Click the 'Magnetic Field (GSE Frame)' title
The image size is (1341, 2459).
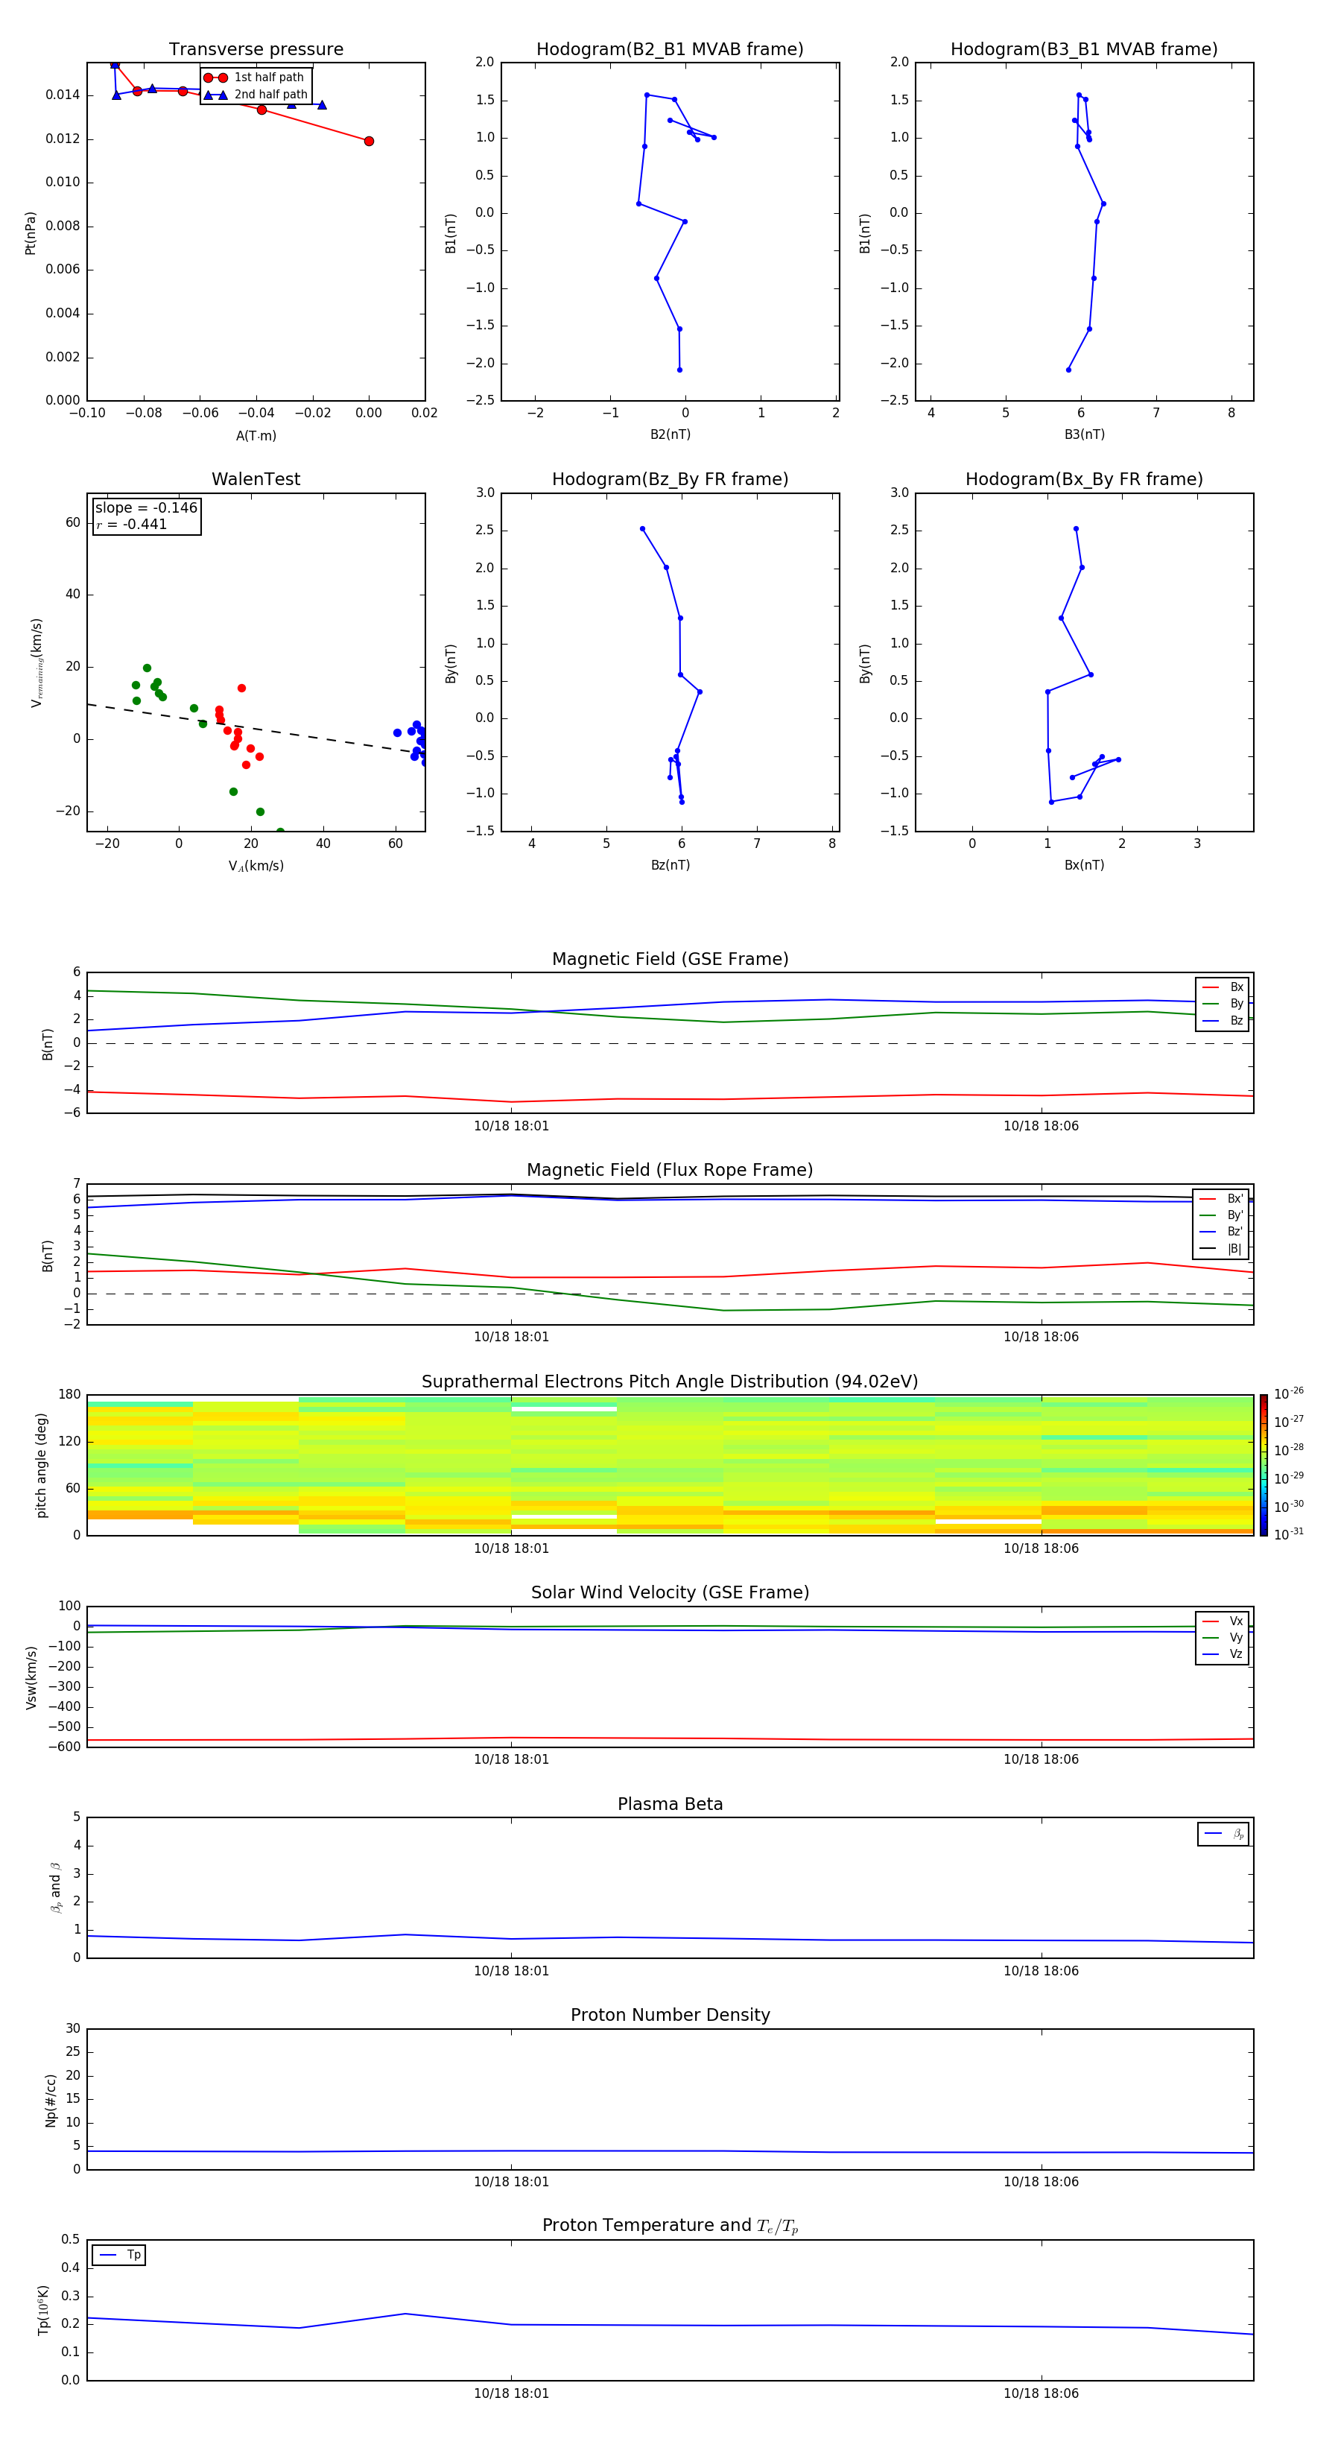pyautogui.click(x=670, y=959)
